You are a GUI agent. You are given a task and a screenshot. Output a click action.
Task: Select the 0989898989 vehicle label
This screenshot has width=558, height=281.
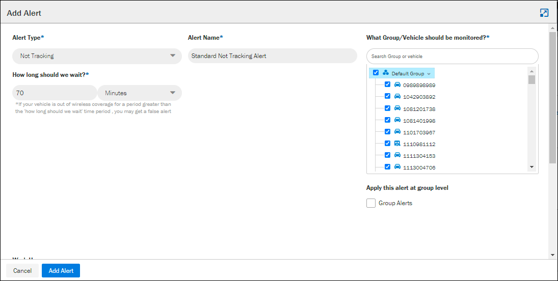(x=419, y=85)
